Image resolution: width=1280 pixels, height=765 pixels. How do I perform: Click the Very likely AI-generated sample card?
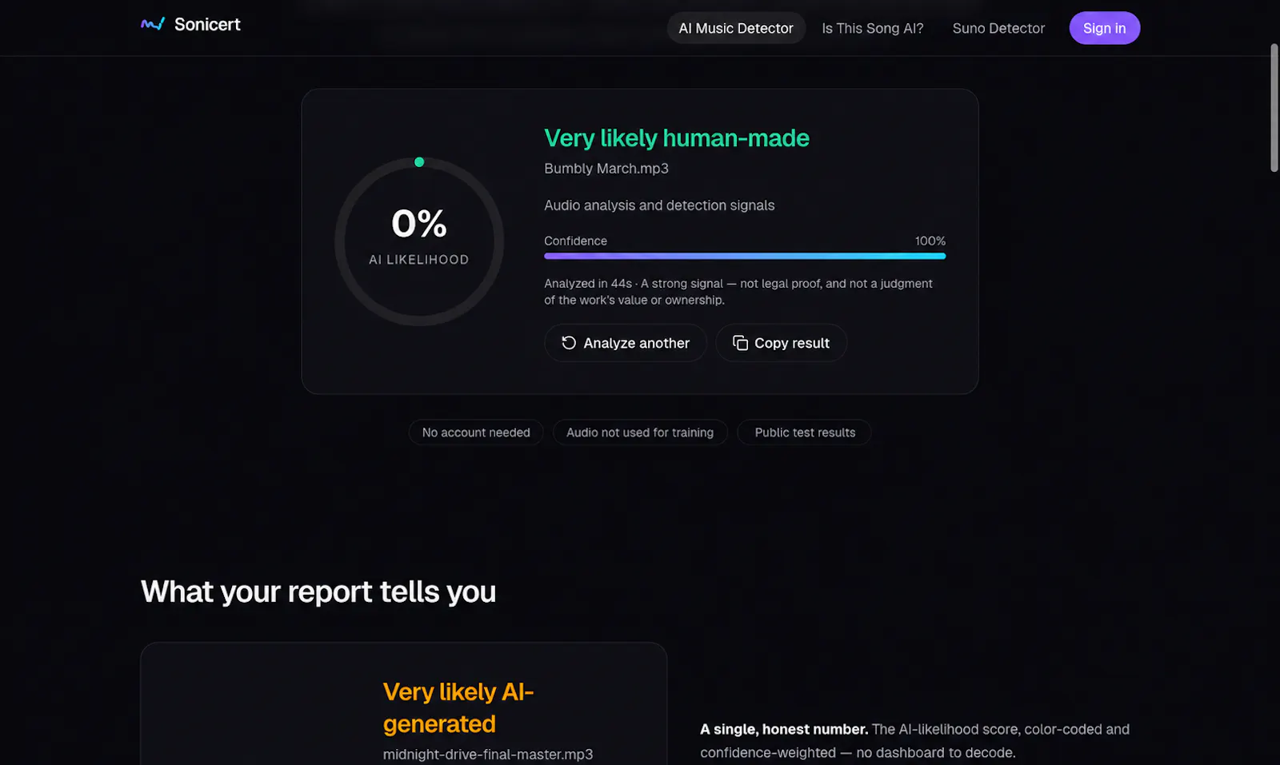404,703
